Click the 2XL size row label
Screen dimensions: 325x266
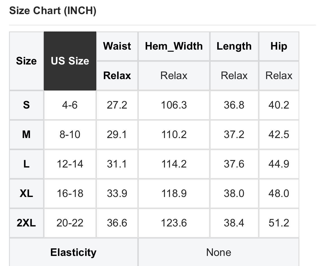[26, 223]
